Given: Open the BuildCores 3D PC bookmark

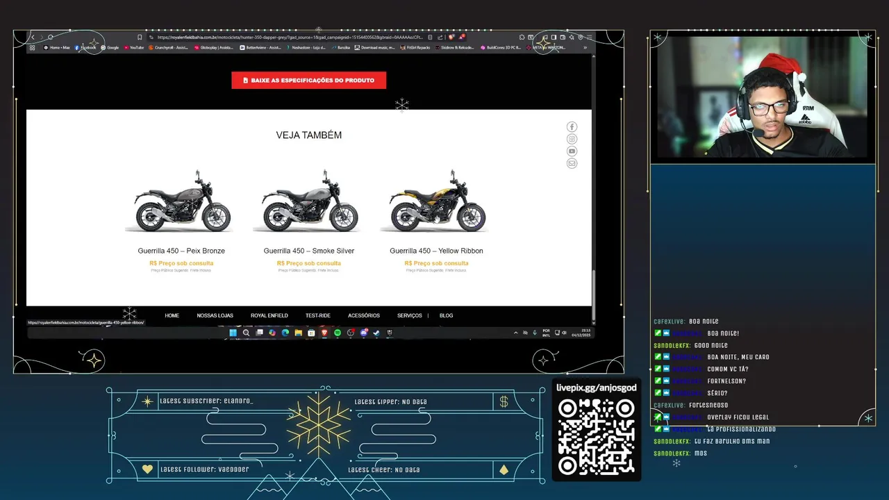Looking at the screenshot, I should pos(500,47).
